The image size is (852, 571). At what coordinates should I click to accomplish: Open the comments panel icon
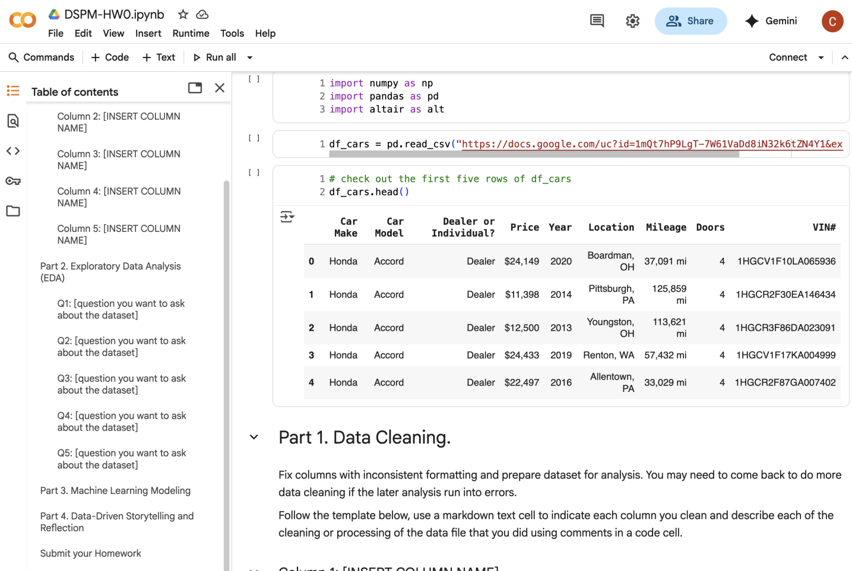point(597,21)
